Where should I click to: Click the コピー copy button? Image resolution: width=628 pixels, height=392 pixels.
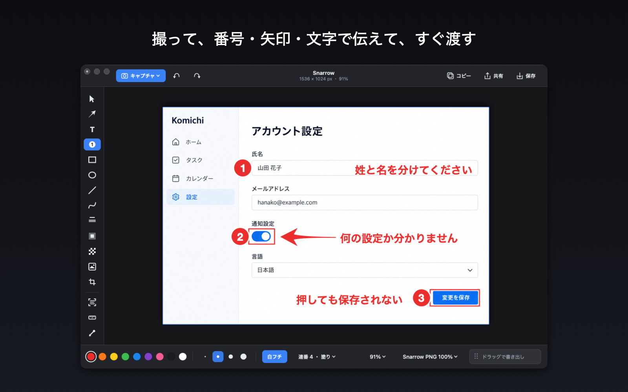[x=459, y=76]
